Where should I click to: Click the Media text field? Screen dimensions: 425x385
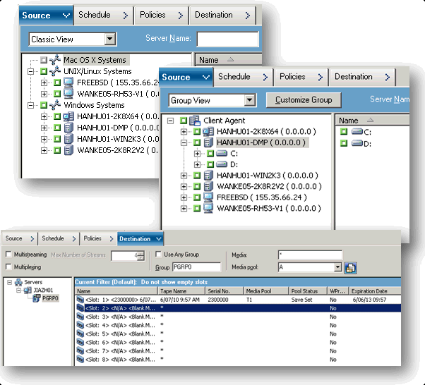310,255
